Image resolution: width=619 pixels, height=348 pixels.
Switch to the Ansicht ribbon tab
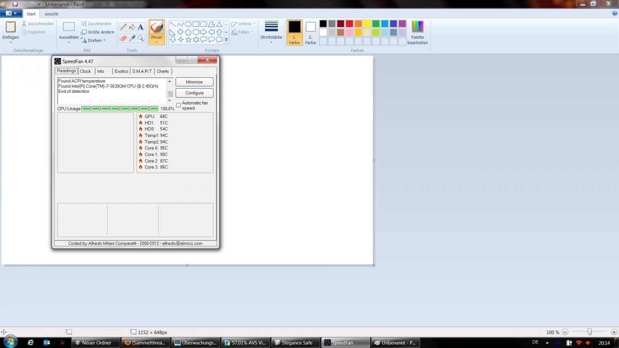[x=51, y=14]
